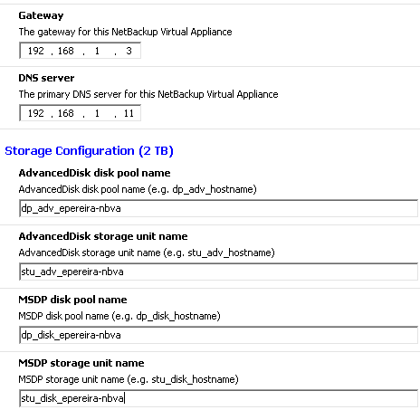Select the last Gateway octet showing 3
Image resolution: width=420 pixels, height=410 pixels.
[129, 51]
